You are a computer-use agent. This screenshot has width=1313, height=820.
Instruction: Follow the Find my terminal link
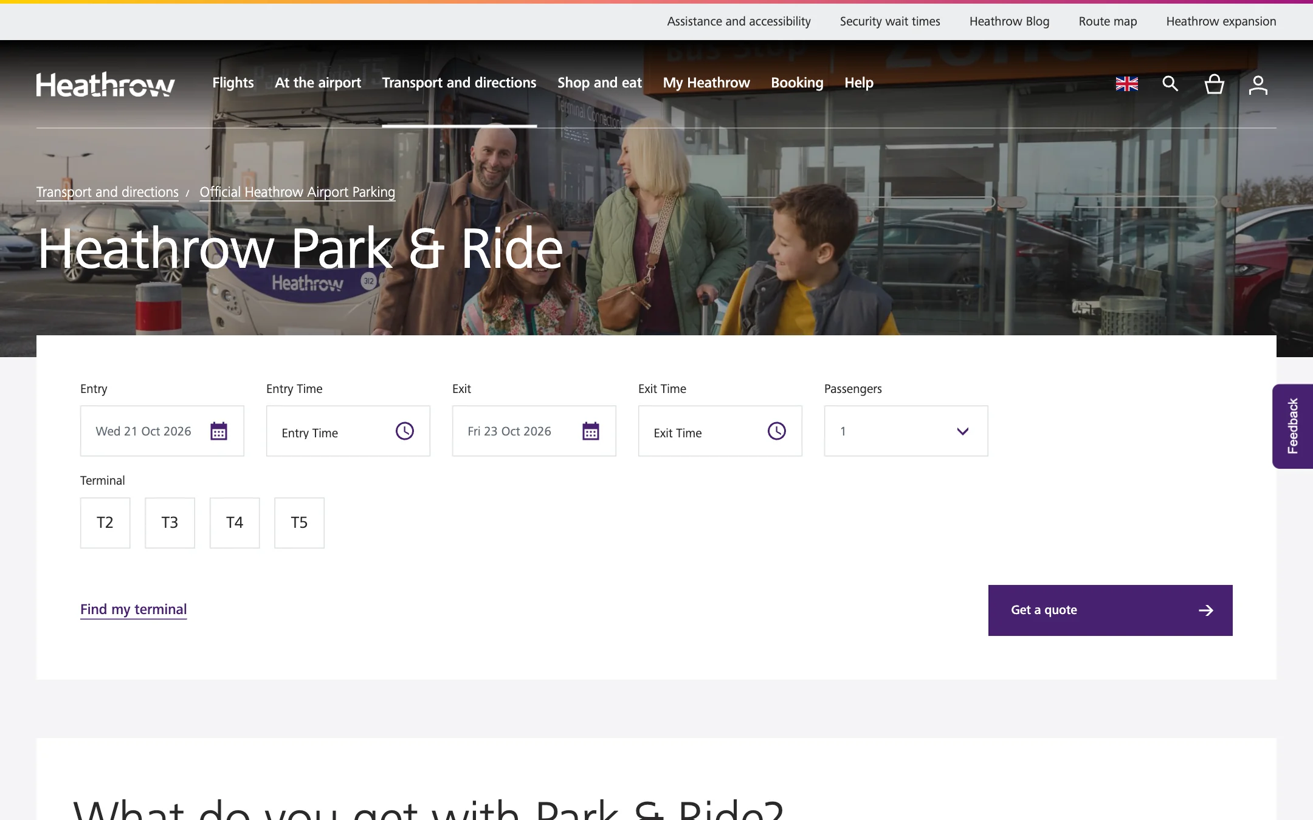[133, 609]
